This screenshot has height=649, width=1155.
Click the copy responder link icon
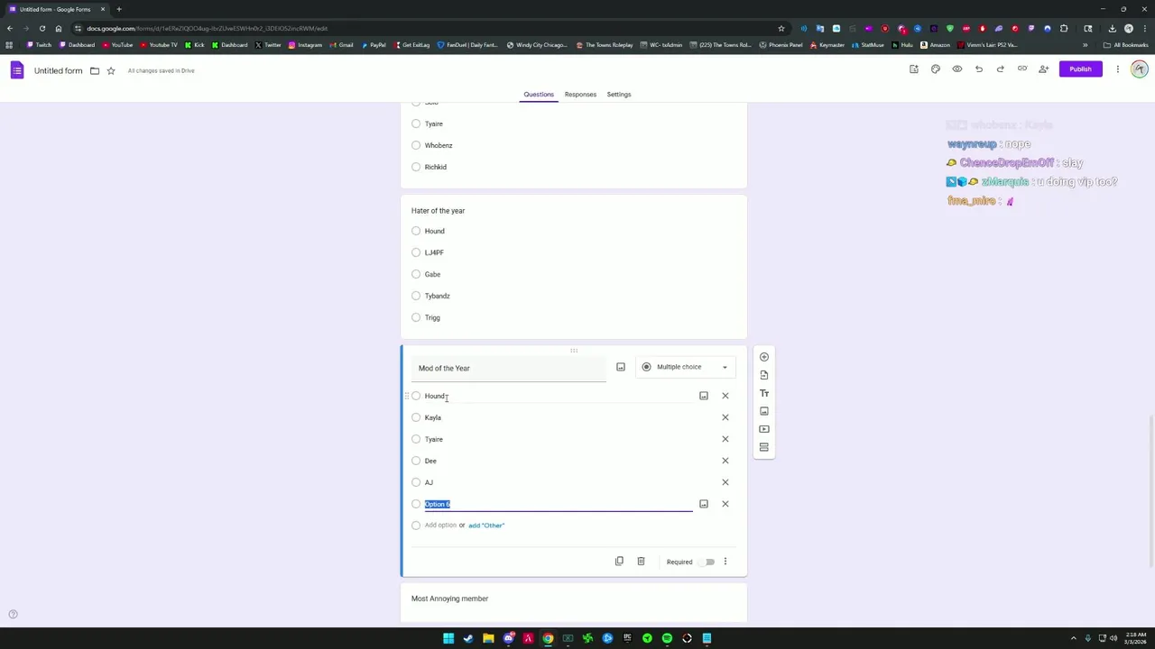pos(1022,69)
